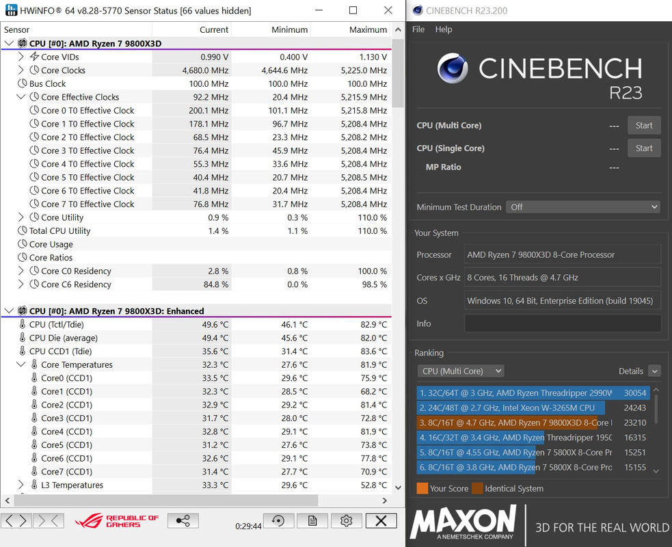Click the HWiNFO log file document icon
This screenshot has width=672, height=547.
tap(312, 521)
